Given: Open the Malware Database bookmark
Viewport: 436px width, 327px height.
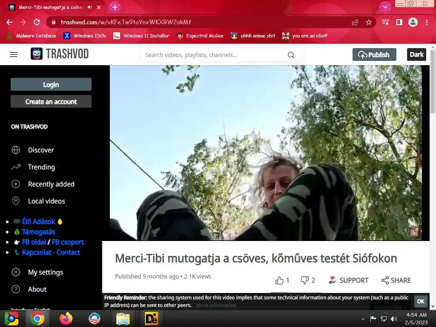Looking at the screenshot, I should [x=31, y=36].
